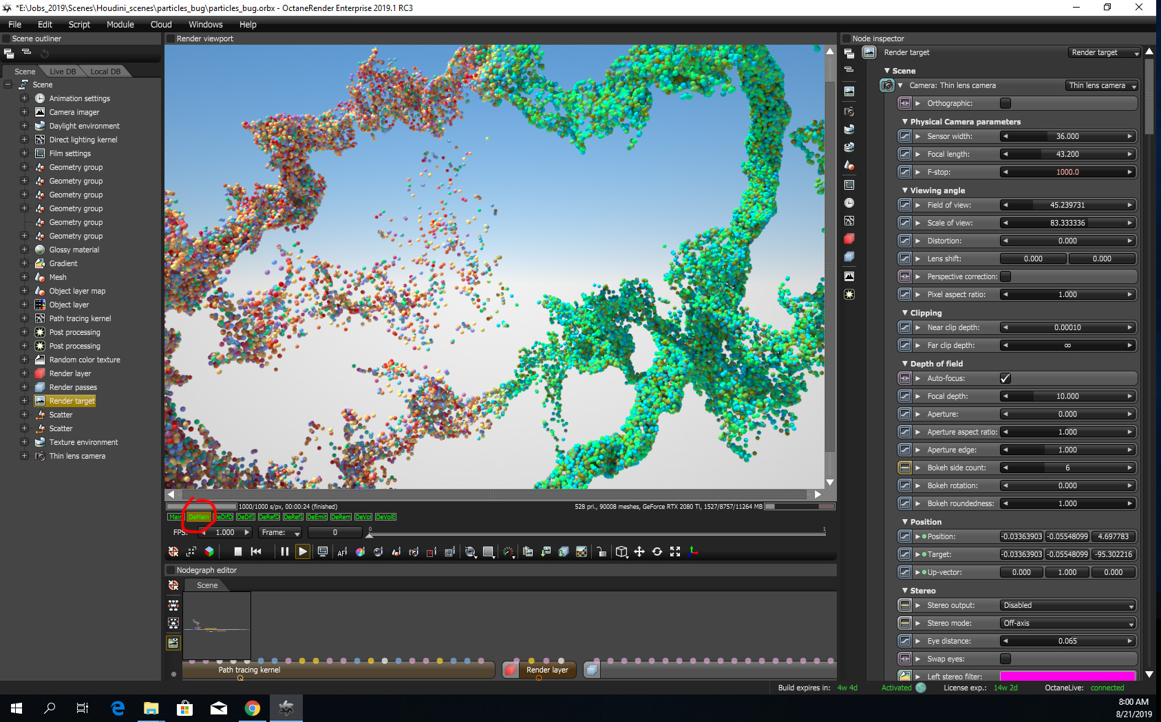This screenshot has height=722, width=1161.
Task: Collapse the Physical Camera parameters section
Action: tap(905, 122)
